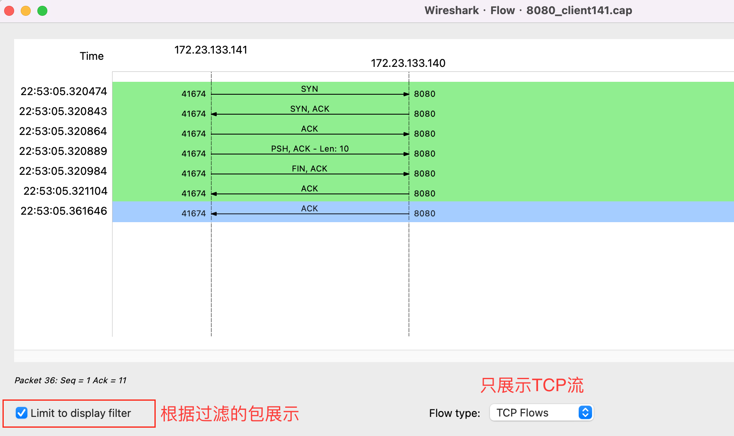734x436 pixels.
Task: Select the FIN, ACK flow row
Action: pos(423,171)
